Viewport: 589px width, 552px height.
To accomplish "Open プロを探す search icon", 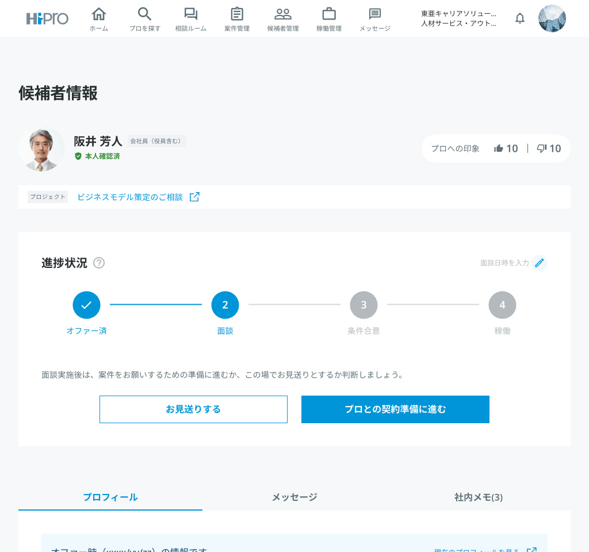I will pos(145,14).
